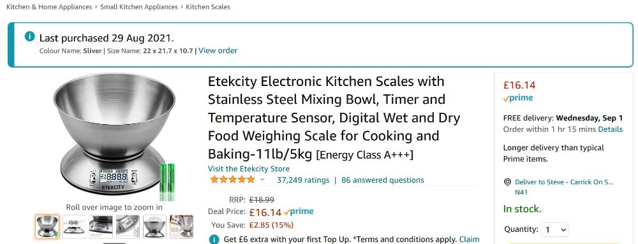This screenshot has width=638, height=244.
Task: Open the Kitchen Scales breadcrumb
Action: [208, 7]
